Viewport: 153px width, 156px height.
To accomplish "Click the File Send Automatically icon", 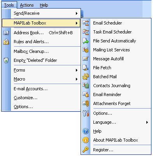I will 86,41.
